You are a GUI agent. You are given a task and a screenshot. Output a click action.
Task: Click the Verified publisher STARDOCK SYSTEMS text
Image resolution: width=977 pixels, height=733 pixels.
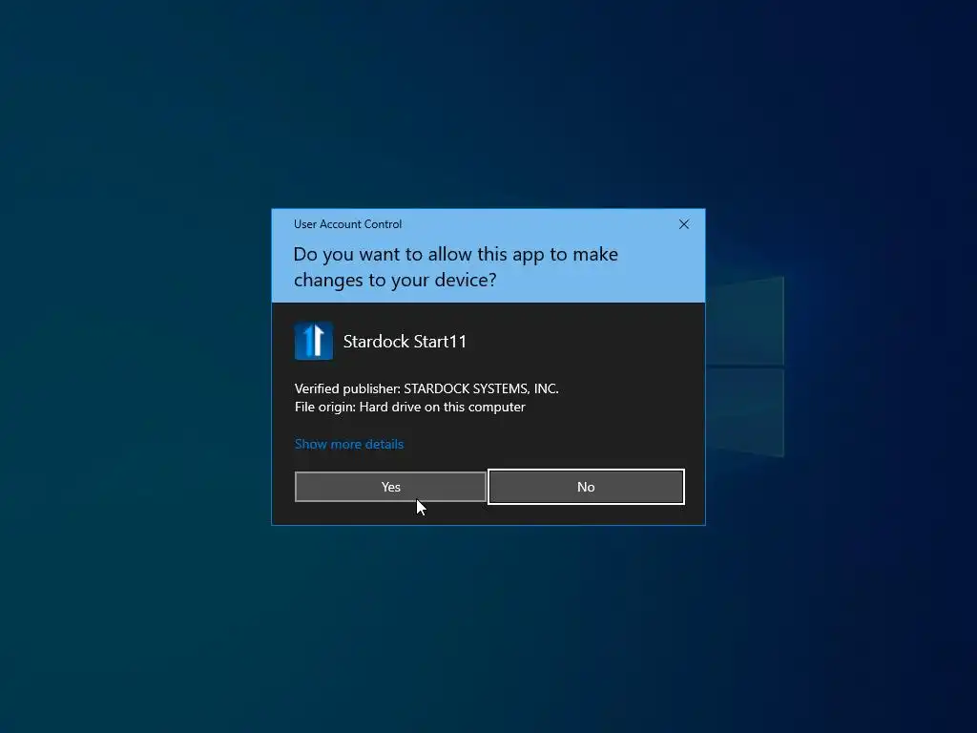[426, 389]
